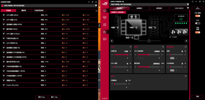Click the ROG logo at sidebar top
Viewport: 205px width, 100px height.
[104, 4]
